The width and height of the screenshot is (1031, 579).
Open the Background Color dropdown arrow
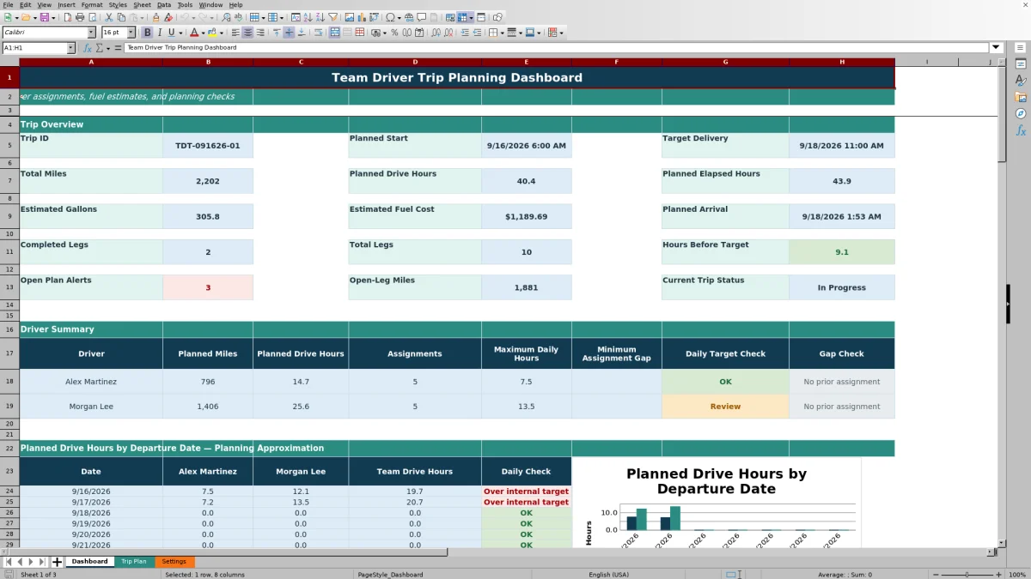point(221,33)
